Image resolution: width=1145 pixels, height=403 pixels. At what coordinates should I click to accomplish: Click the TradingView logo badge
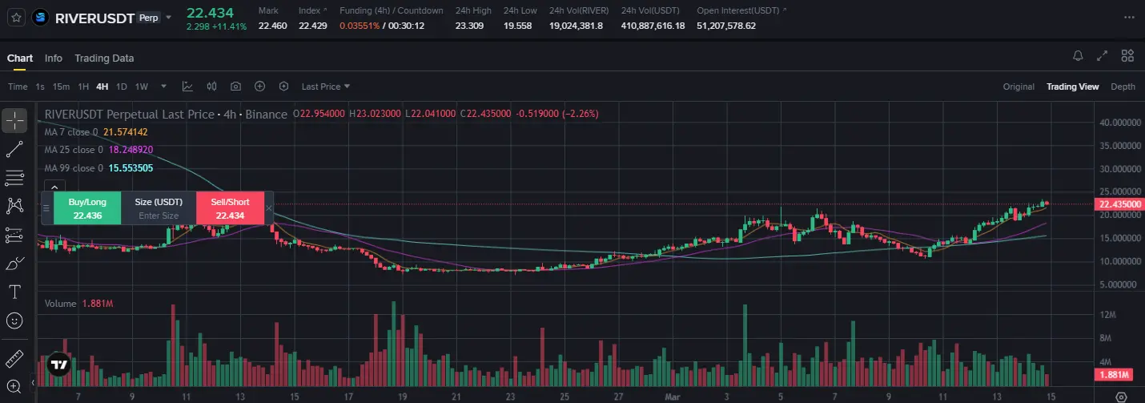pyautogui.click(x=58, y=364)
